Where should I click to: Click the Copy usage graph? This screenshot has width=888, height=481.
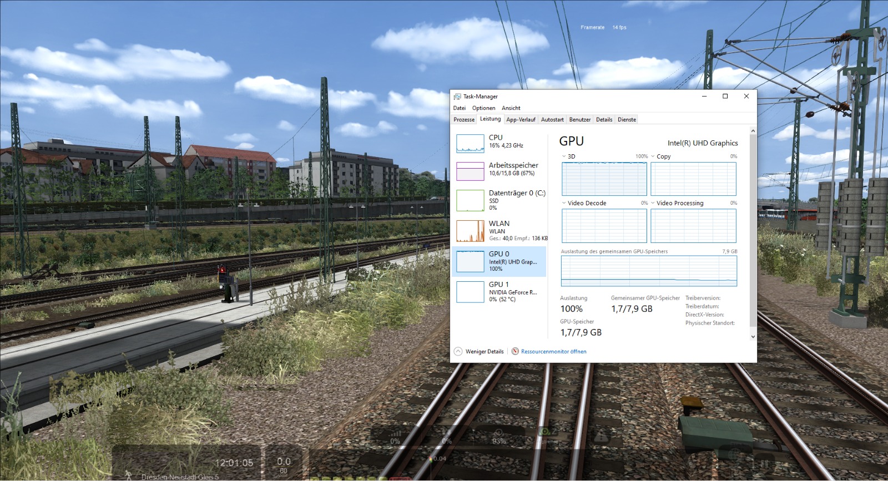coord(693,179)
